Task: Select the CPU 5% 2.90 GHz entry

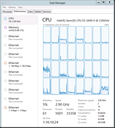Action: pyautogui.click(x=20, y=20)
